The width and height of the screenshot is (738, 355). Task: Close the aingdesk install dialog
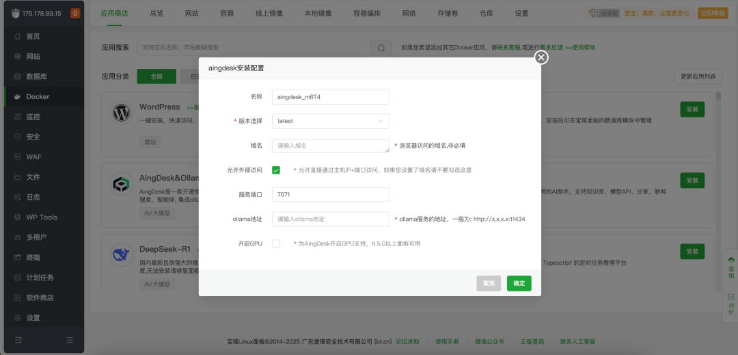541,57
